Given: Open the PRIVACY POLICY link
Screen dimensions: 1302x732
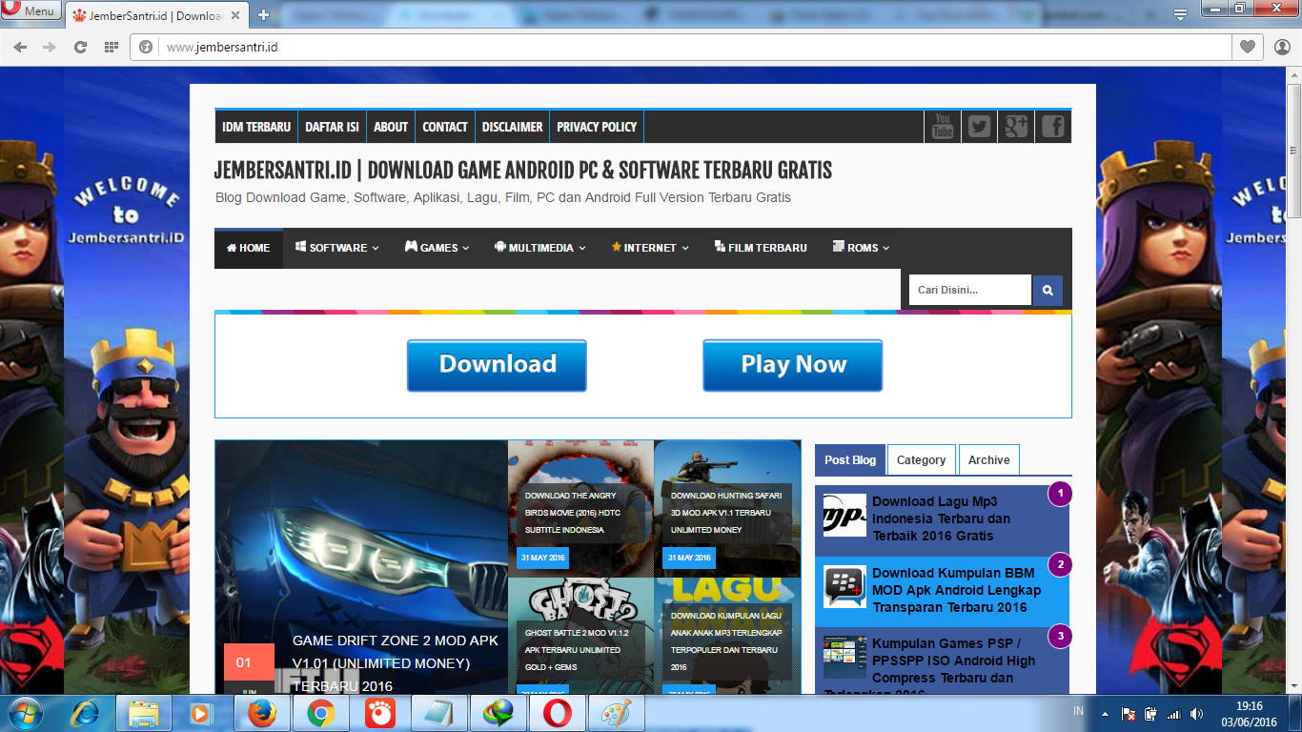Looking at the screenshot, I should click(x=597, y=127).
